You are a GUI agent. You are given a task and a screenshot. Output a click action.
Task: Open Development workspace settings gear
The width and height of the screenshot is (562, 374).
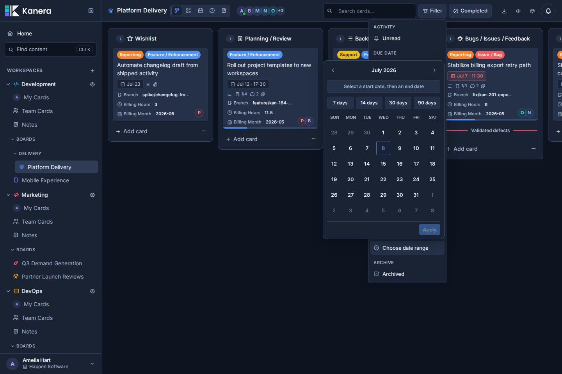92,84
